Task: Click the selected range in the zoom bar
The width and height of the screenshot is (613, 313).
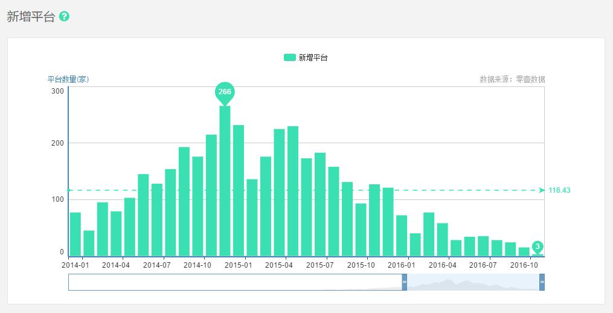Action: pos(473,282)
